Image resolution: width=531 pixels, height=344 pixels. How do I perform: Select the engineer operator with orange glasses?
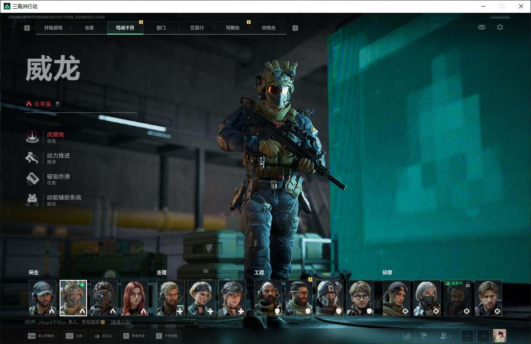299,298
